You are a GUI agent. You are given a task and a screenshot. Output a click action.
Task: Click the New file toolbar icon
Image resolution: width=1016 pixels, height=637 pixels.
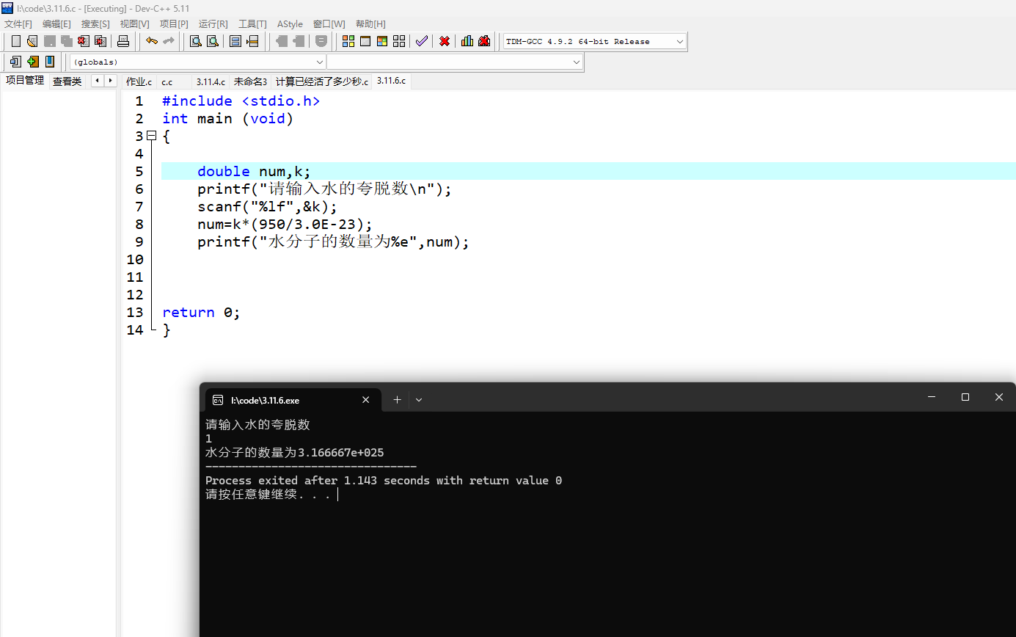[x=16, y=41]
